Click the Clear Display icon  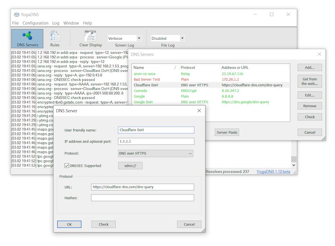click(x=90, y=38)
